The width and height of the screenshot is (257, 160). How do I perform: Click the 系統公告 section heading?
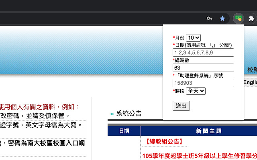(128, 114)
